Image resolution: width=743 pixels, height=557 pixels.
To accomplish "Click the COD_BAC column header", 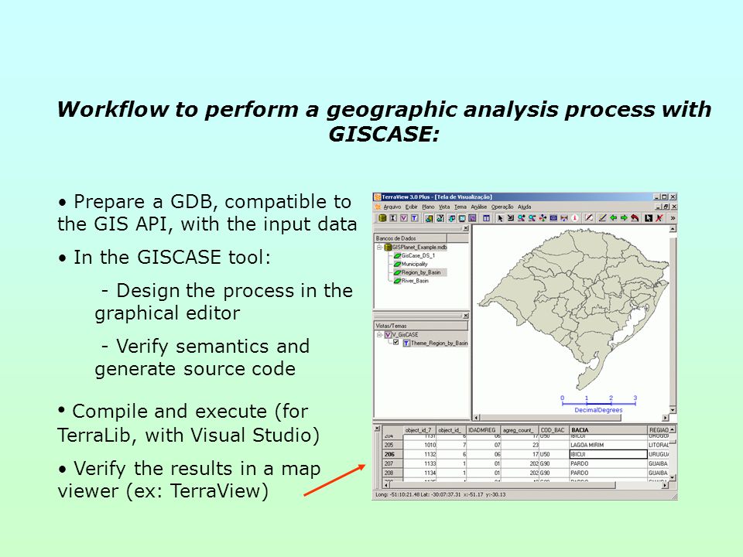I will [x=553, y=430].
